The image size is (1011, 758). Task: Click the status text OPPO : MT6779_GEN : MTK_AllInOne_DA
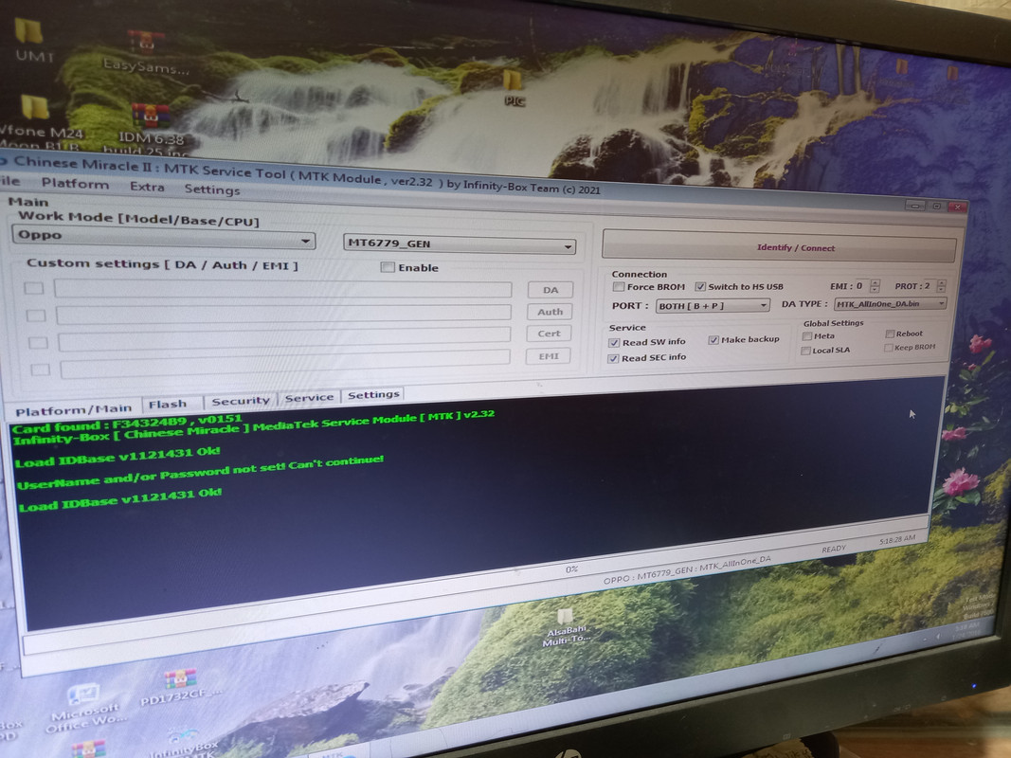[687, 569]
